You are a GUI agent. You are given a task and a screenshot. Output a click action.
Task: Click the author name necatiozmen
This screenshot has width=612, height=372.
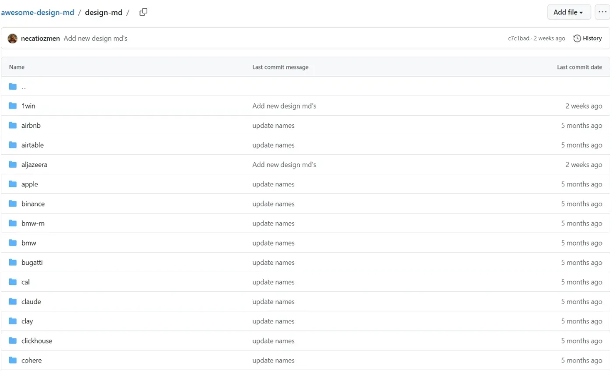[40, 39]
